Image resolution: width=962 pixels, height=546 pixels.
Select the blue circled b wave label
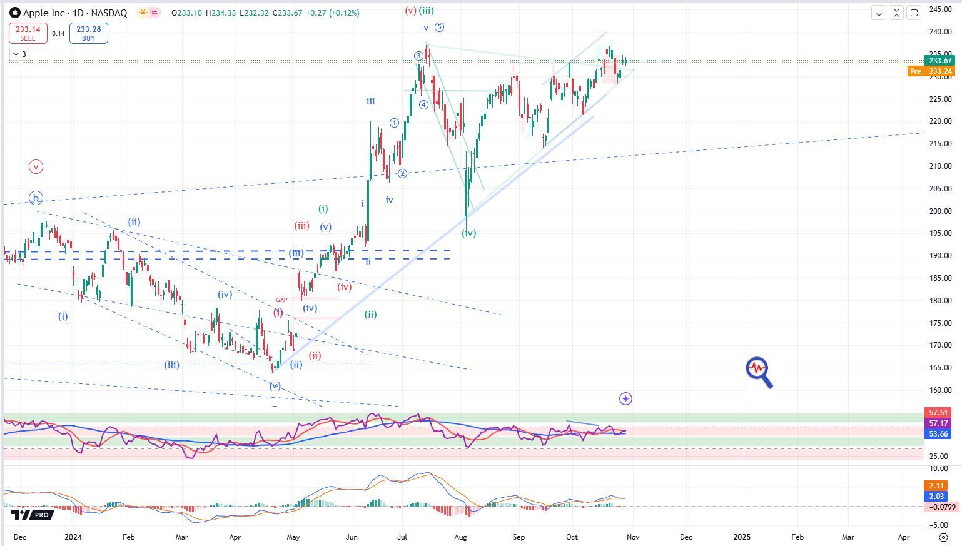coord(36,199)
